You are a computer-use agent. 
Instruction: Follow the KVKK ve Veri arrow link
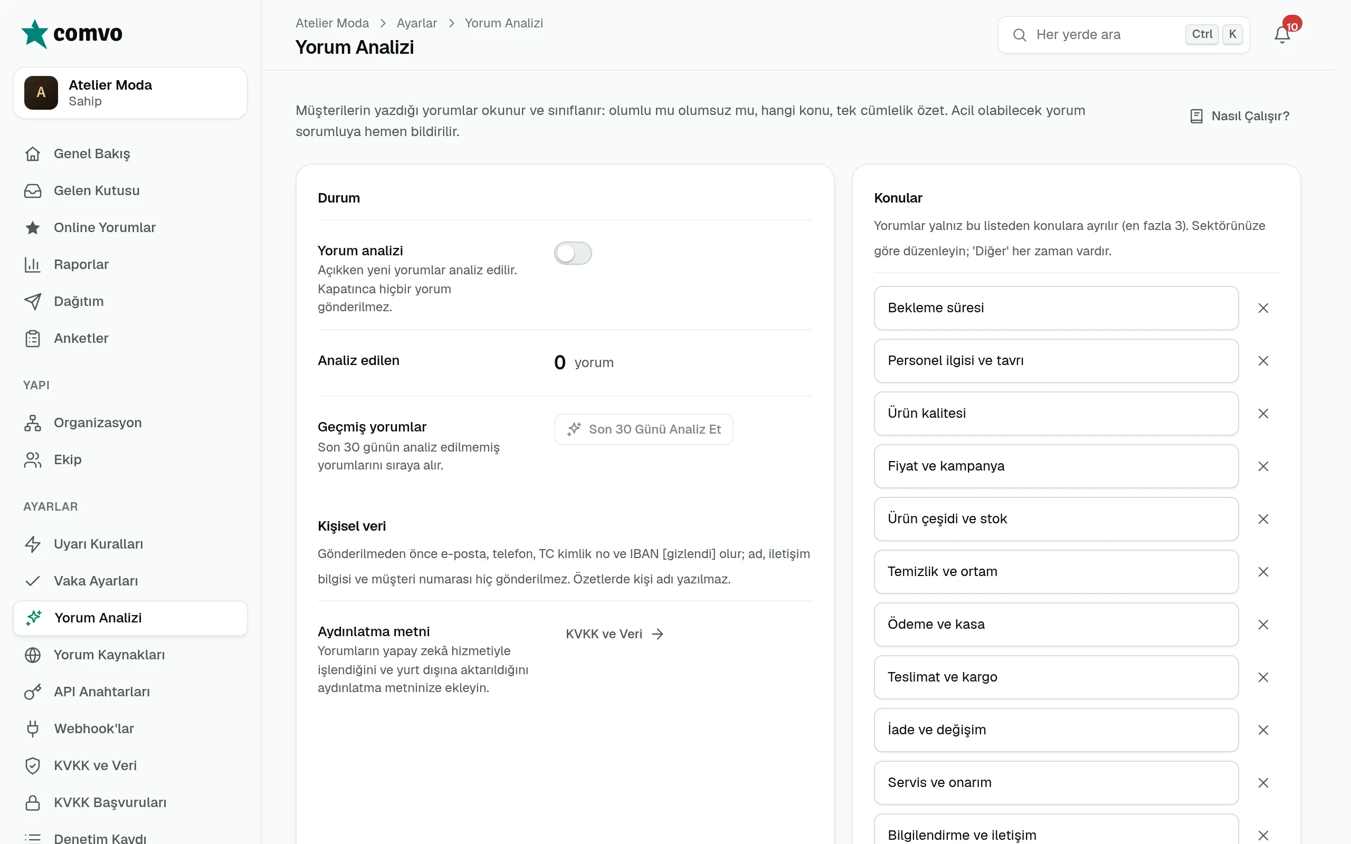click(615, 634)
